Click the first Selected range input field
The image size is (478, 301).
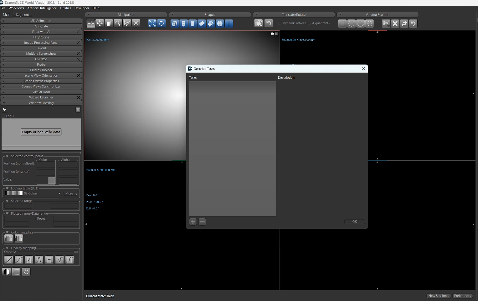tap(18, 206)
